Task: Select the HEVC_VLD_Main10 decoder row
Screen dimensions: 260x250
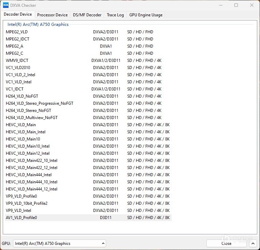Action: click(88, 139)
